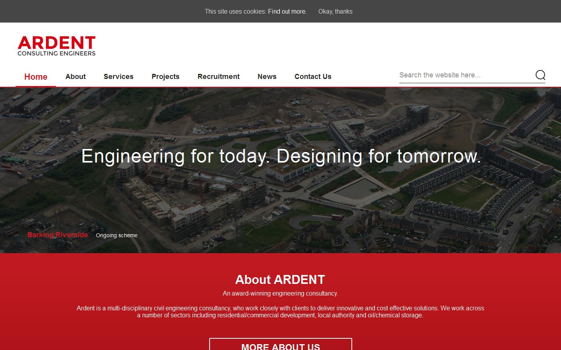This screenshot has height=350, width=561.
Task: Open the About page from the navigation
Action: (x=75, y=77)
